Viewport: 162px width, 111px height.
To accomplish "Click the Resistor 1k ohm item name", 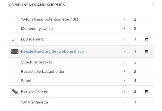I will point(34,91).
